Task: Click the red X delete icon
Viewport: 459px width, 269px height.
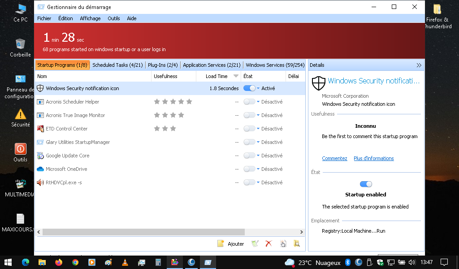Action: pyautogui.click(x=269, y=243)
